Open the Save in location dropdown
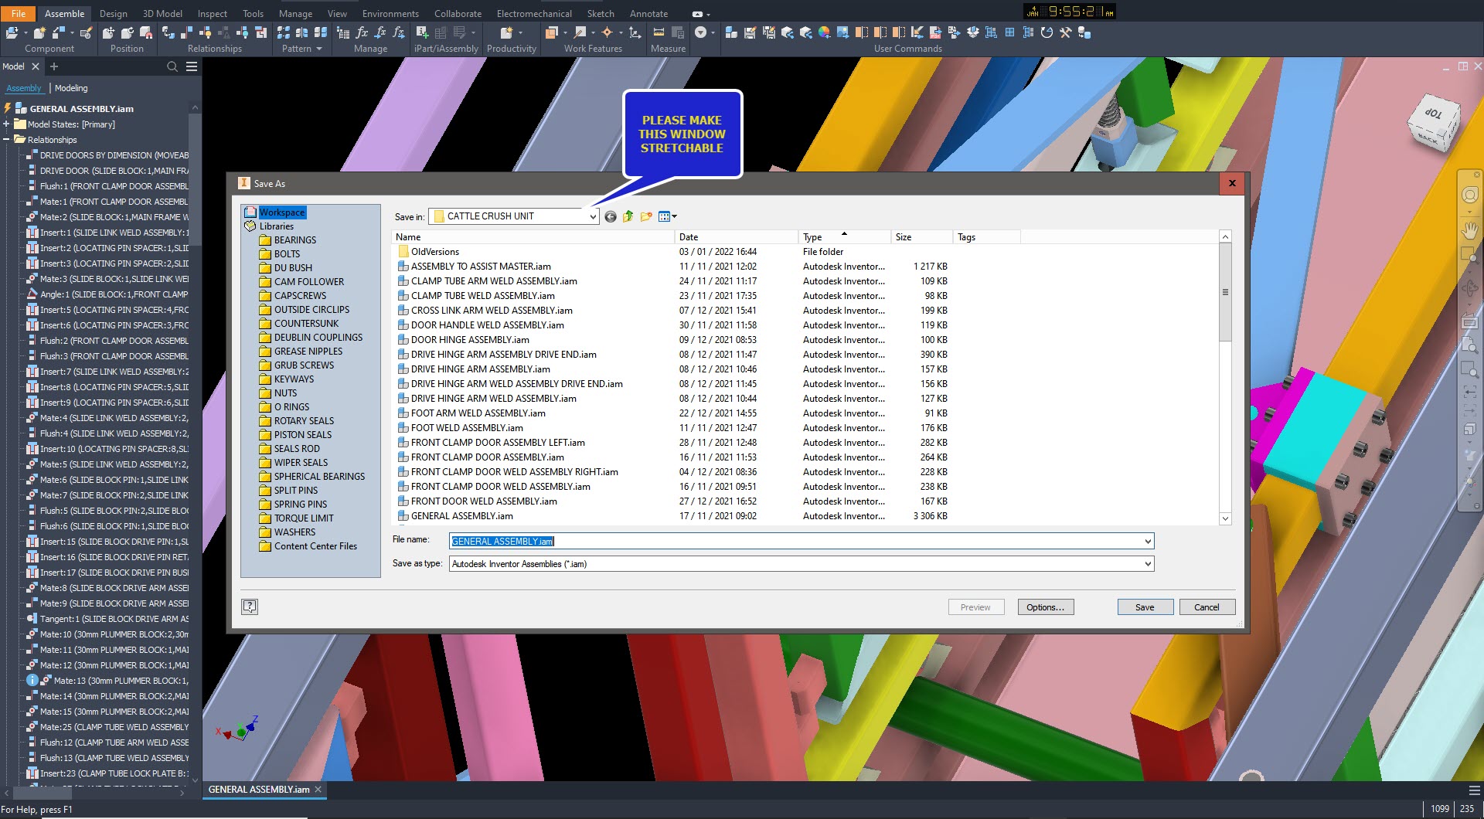This screenshot has width=1484, height=819. [593, 216]
